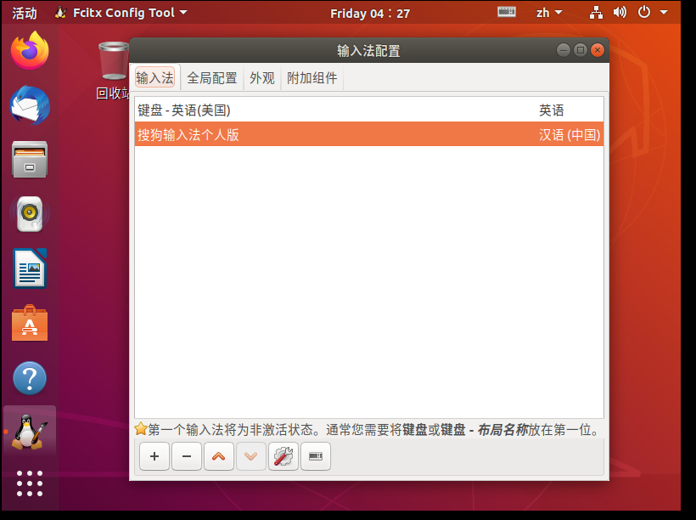
Task: Open the 回收站 trash desktop icon
Action: click(114, 71)
